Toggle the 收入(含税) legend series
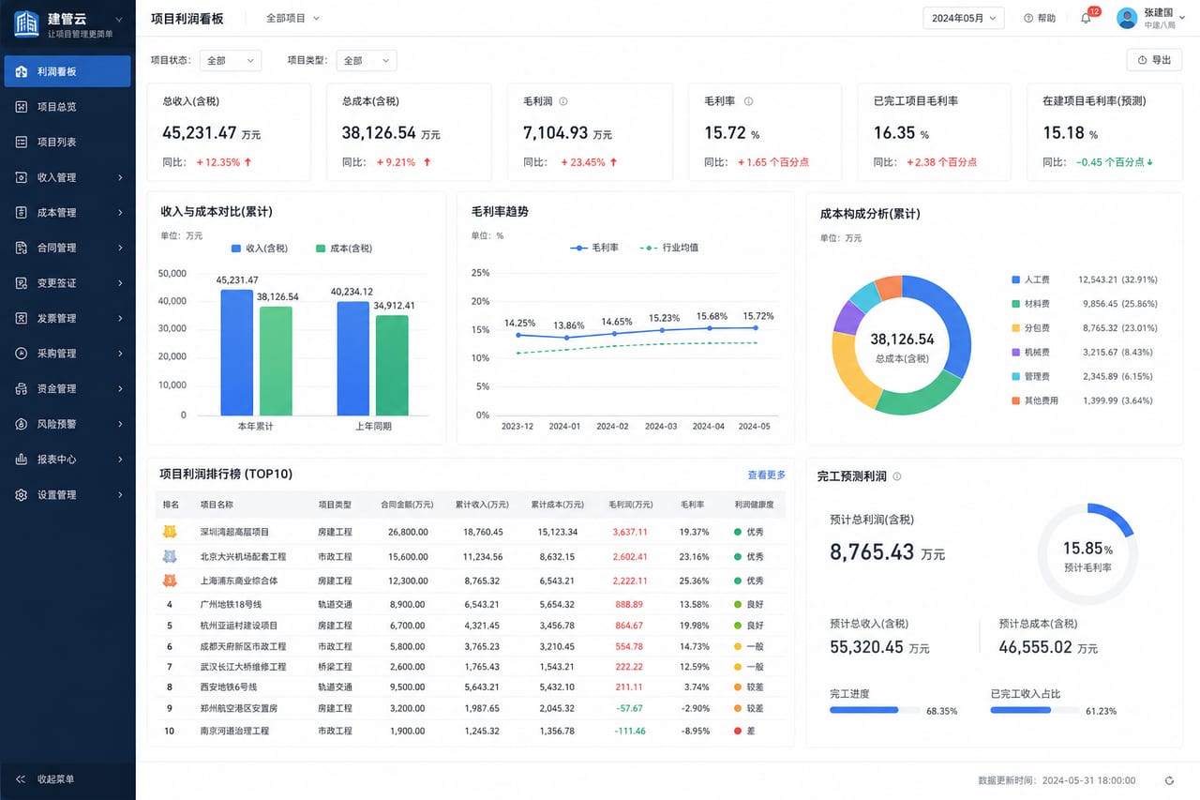This screenshot has height=800, width=1200. click(260, 249)
